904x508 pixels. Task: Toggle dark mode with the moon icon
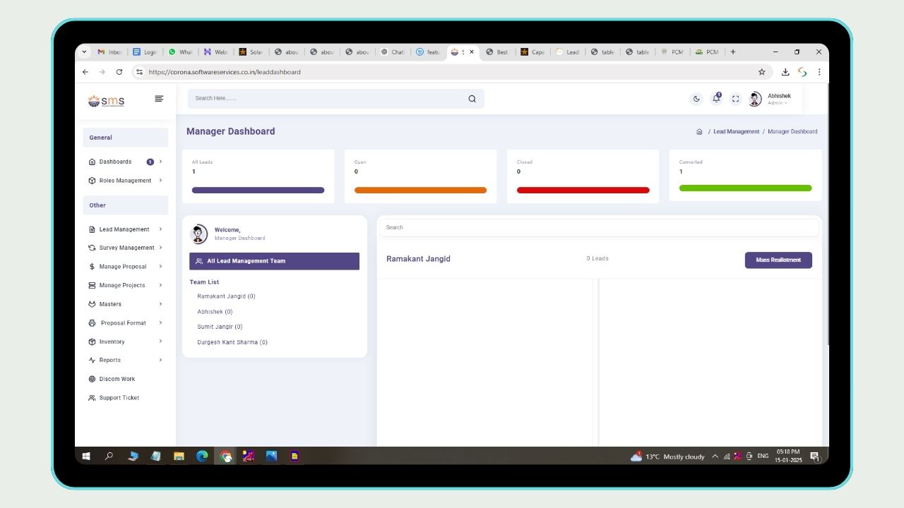click(x=696, y=99)
